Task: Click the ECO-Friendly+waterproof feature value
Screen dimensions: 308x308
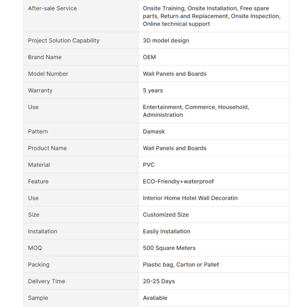Action: [x=178, y=181]
